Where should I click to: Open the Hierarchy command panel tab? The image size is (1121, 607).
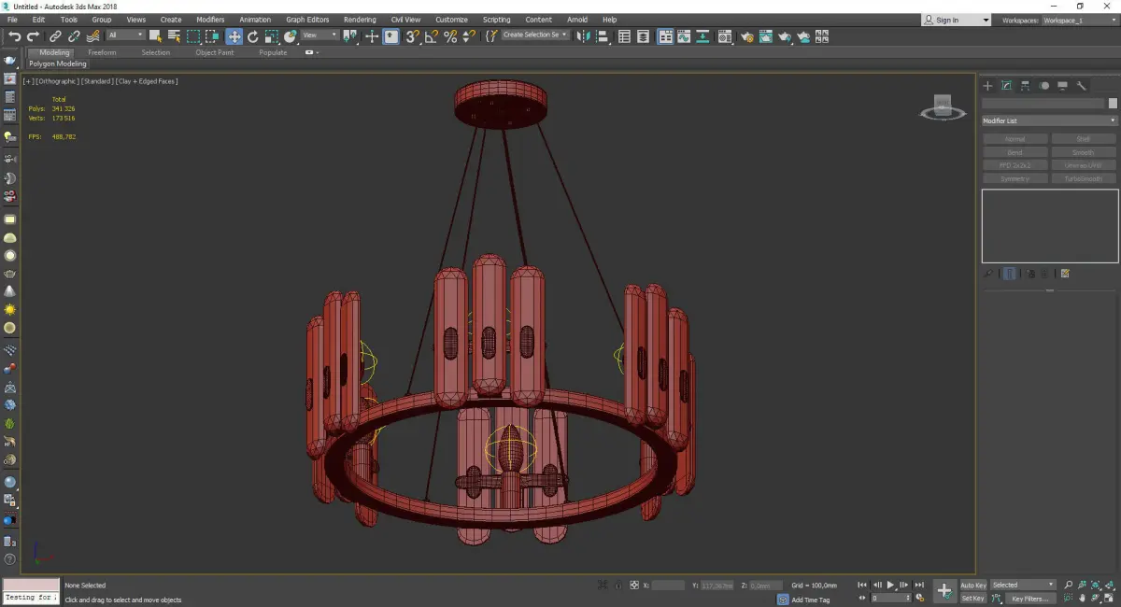click(x=1025, y=86)
